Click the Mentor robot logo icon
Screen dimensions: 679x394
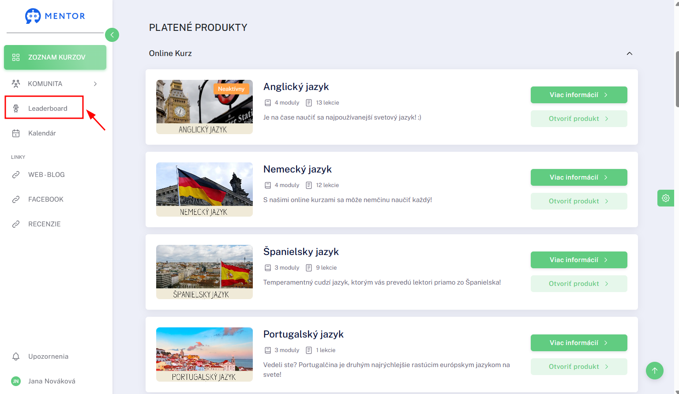[33, 16]
